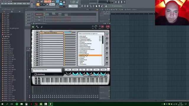Screen dimensions: 189x106
Task: Click the wrench icon in the plugin wrapper
Action: [x=42, y=27]
